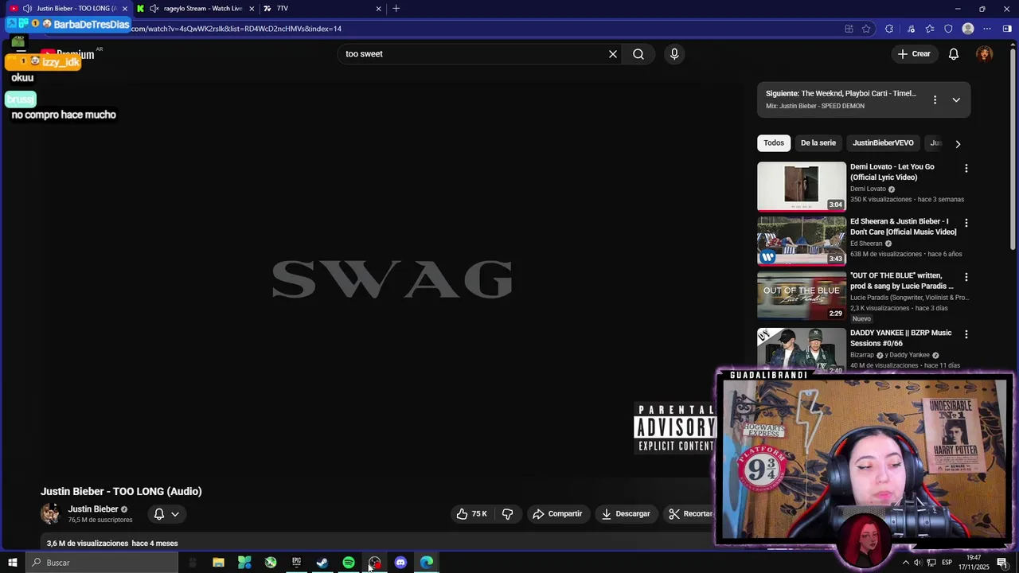
Task: Open Demi Lovato Let You Go thumbnail
Action: click(x=801, y=186)
